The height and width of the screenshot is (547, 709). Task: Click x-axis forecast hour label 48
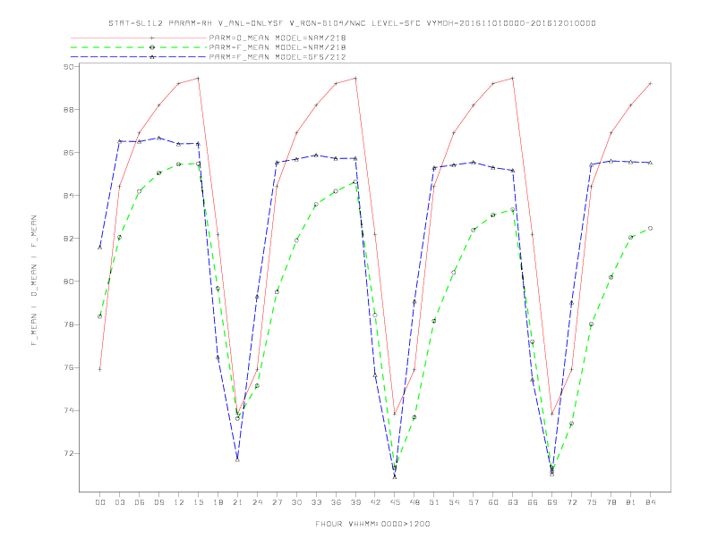tap(414, 502)
